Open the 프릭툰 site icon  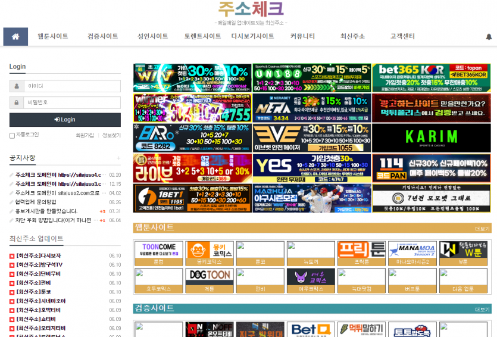point(361,253)
